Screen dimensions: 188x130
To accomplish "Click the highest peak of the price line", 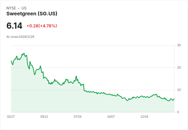I will point(24,53).
